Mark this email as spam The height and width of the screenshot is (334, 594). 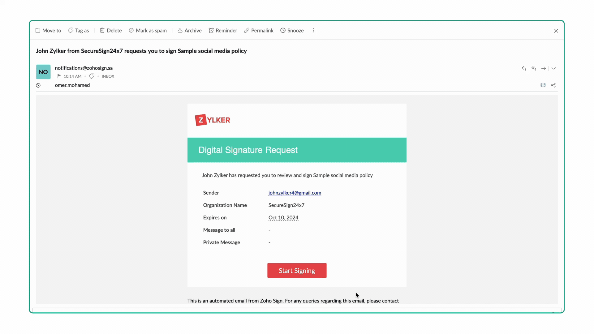tap(148, 30)
